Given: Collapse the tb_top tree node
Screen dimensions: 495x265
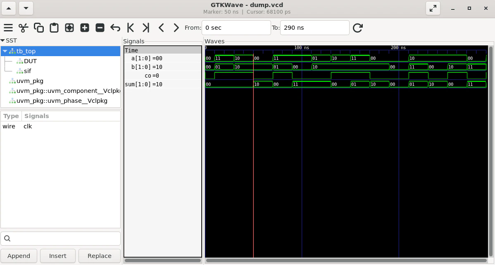Looking at the screenshot, I should [5, 51].
